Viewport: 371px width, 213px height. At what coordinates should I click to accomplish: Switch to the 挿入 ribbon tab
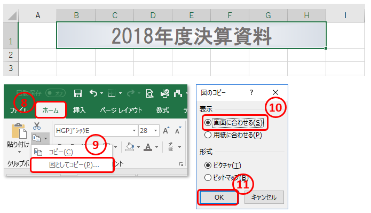[x=79, y=111]
